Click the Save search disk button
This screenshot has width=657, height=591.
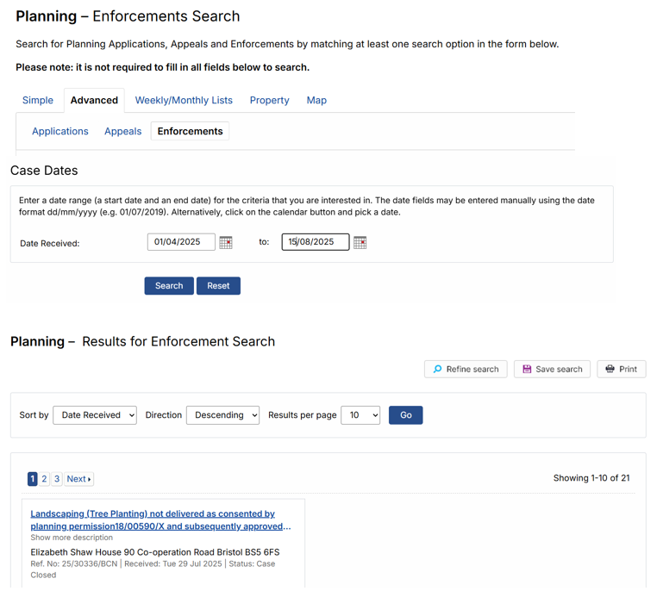pos(552,370)
